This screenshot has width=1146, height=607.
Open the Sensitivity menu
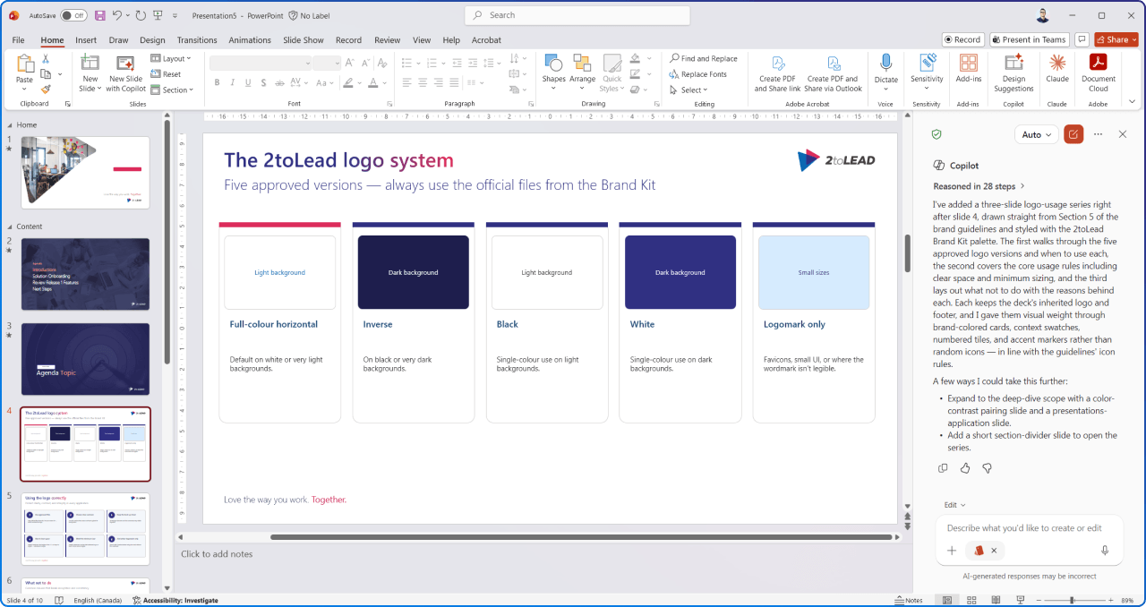tap(927, 72)
